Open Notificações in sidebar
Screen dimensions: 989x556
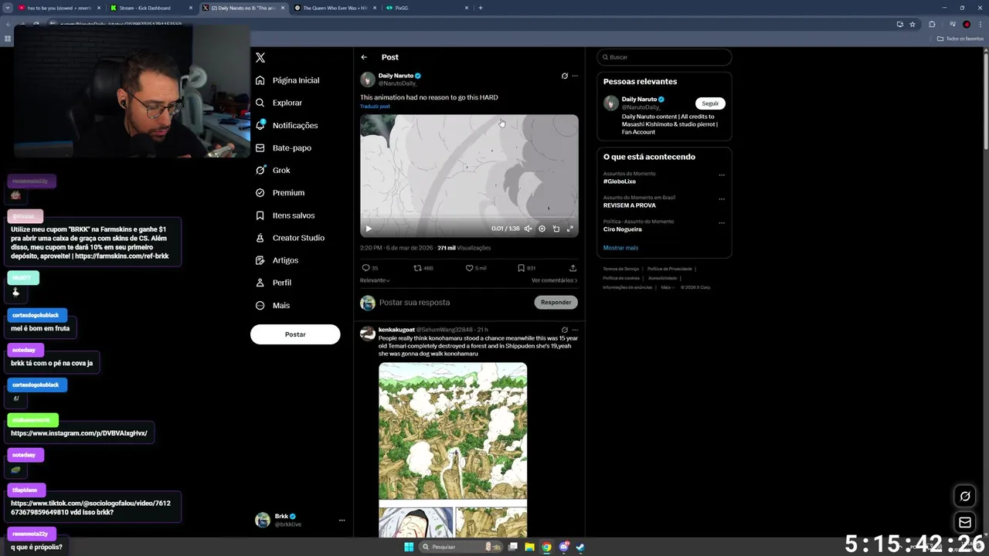coord(287,125)
